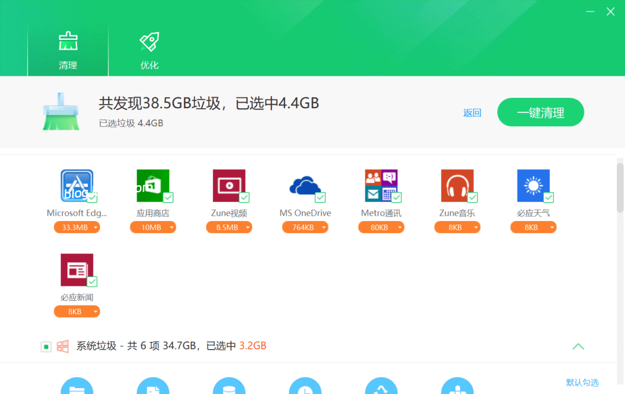Select the Microsoft Edge app icon
This screenshot has width=625, height=394.
76,185
